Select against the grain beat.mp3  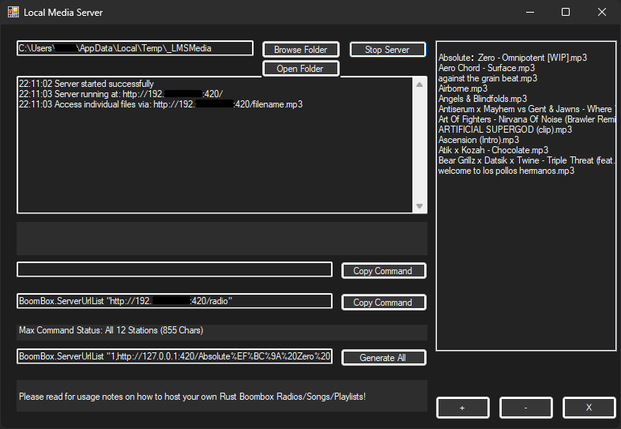pos(487,78)
